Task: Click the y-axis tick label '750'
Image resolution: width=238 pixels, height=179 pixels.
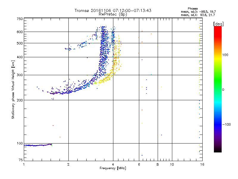Action: click(x=20, y=19)
